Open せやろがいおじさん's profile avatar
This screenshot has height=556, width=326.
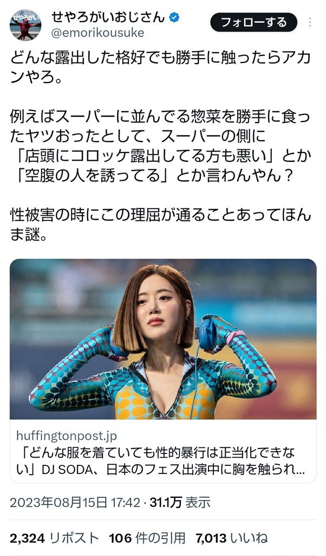coord(25,24)
